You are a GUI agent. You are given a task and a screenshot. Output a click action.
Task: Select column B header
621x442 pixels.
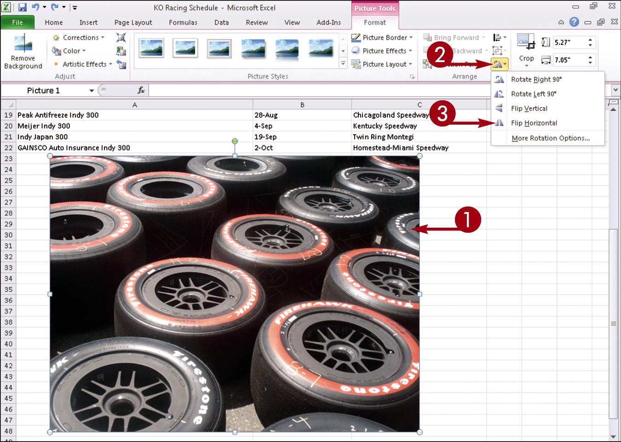pos(302,105)
